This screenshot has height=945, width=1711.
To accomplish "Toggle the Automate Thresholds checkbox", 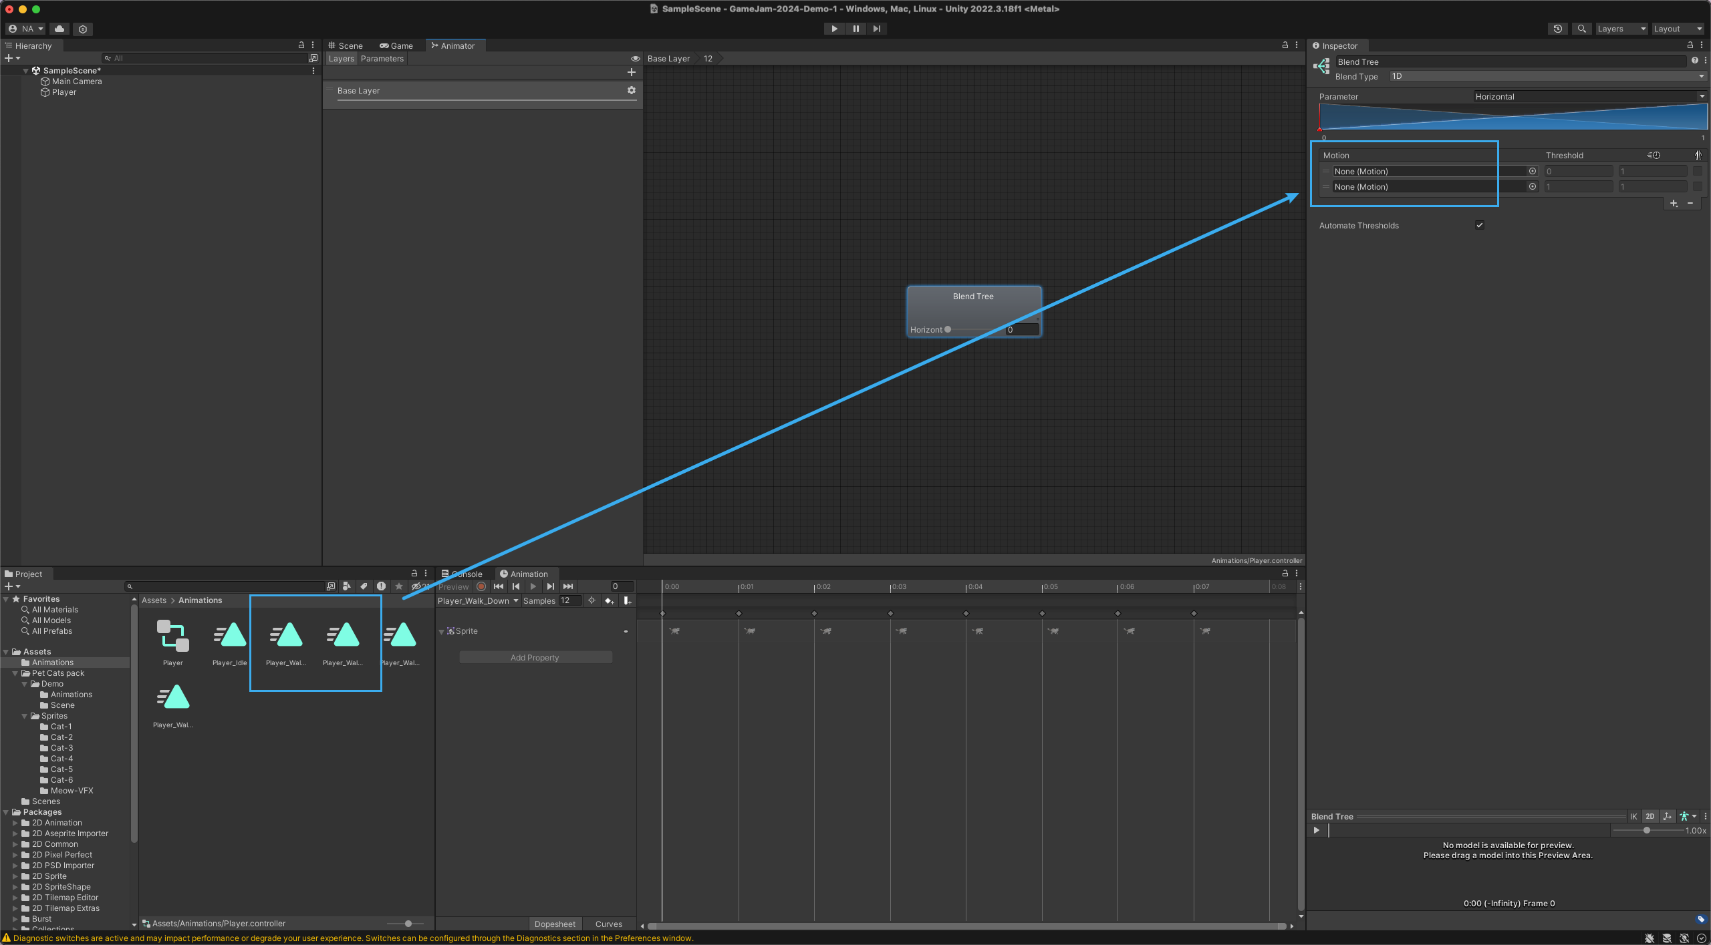I will pos(1480,225).
